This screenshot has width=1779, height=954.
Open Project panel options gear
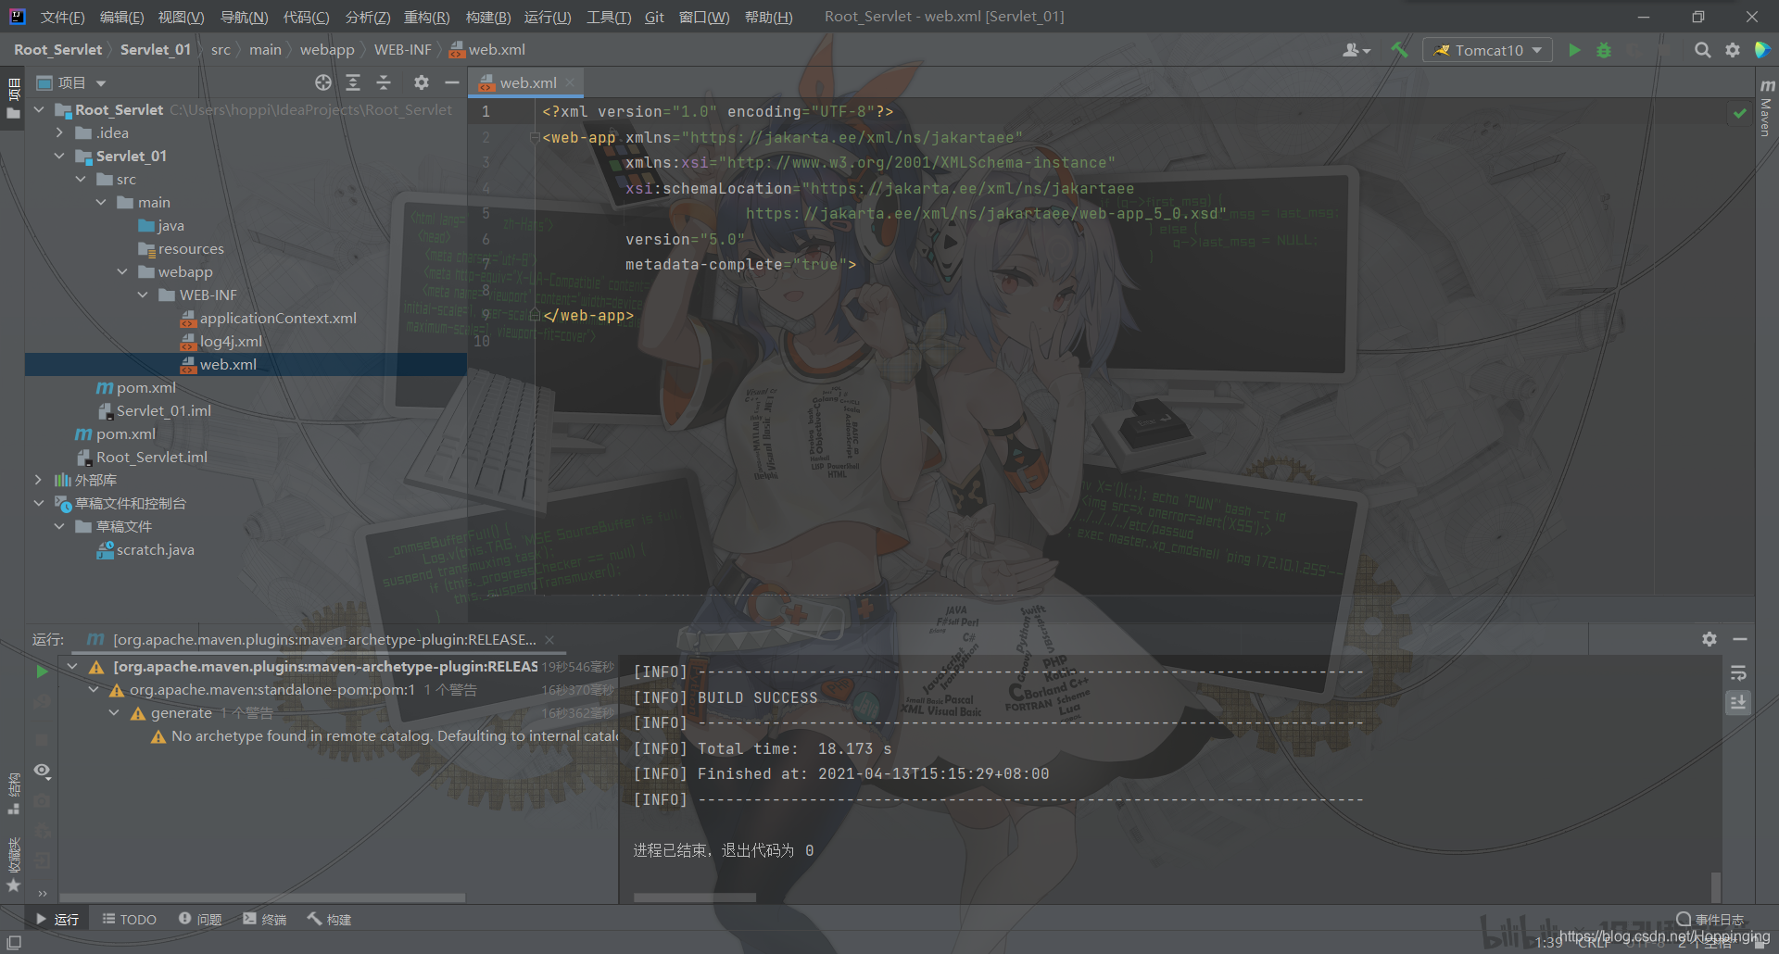click(x=422, y=82)
